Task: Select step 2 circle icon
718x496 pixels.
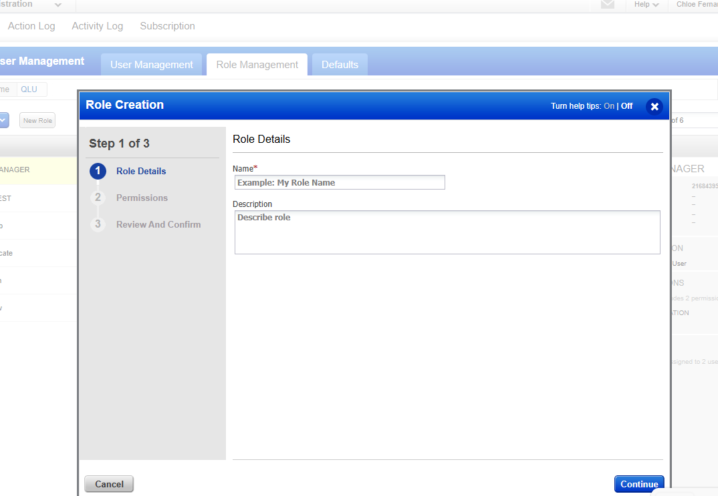Action: coord(98,198)
